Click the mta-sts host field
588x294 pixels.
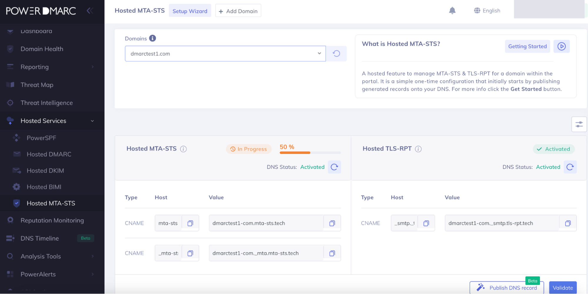168,223
